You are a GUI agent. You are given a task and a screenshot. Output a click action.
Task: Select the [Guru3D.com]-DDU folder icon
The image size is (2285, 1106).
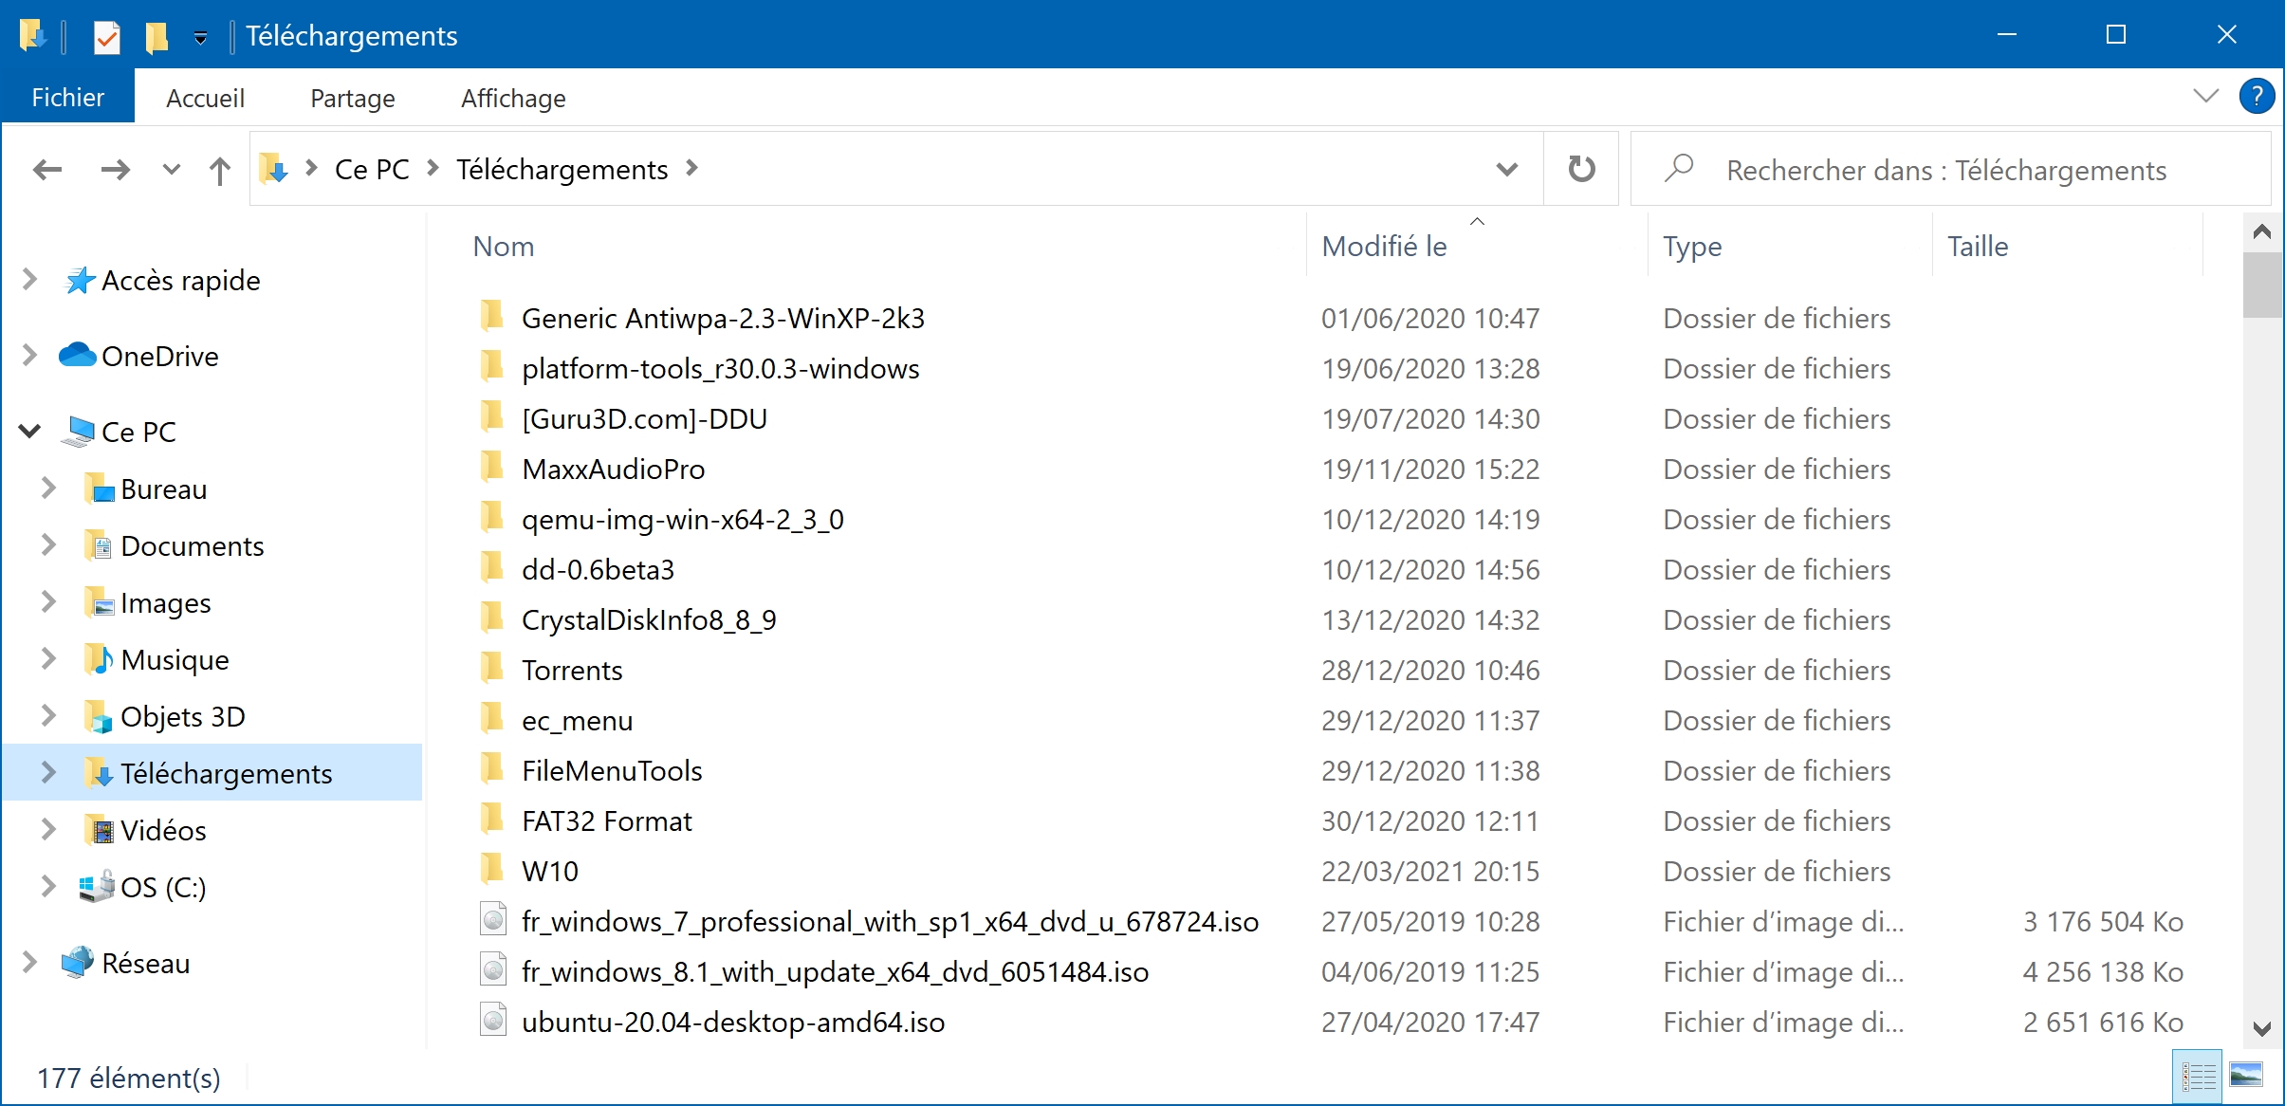coord(492,417)
